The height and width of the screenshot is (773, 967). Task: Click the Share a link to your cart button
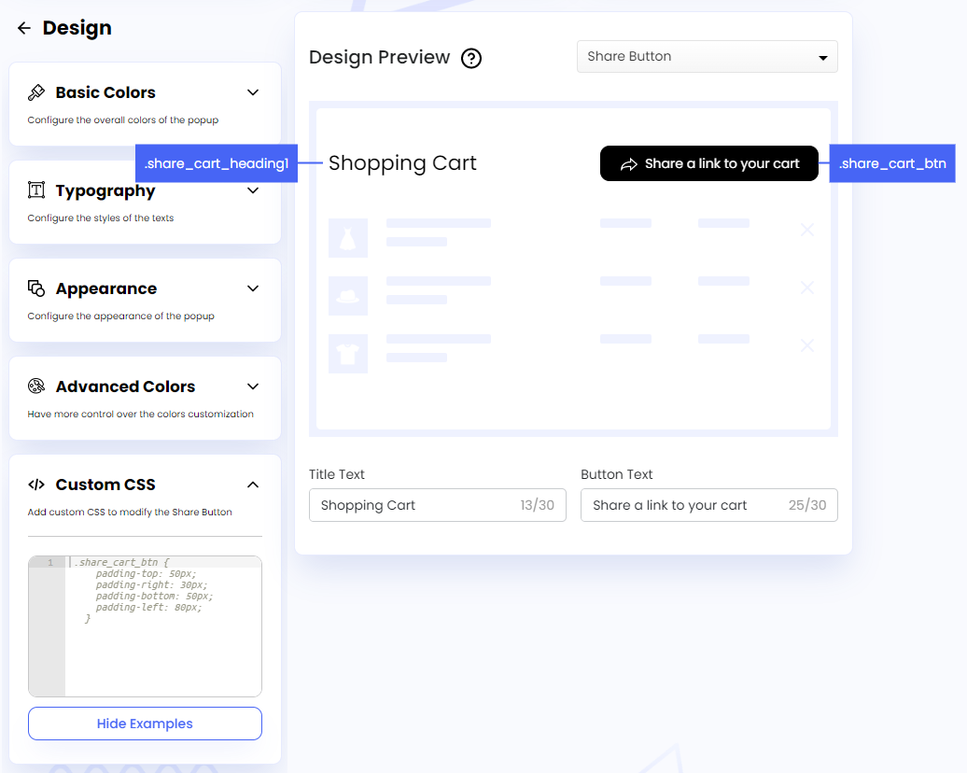click(708, 162)
